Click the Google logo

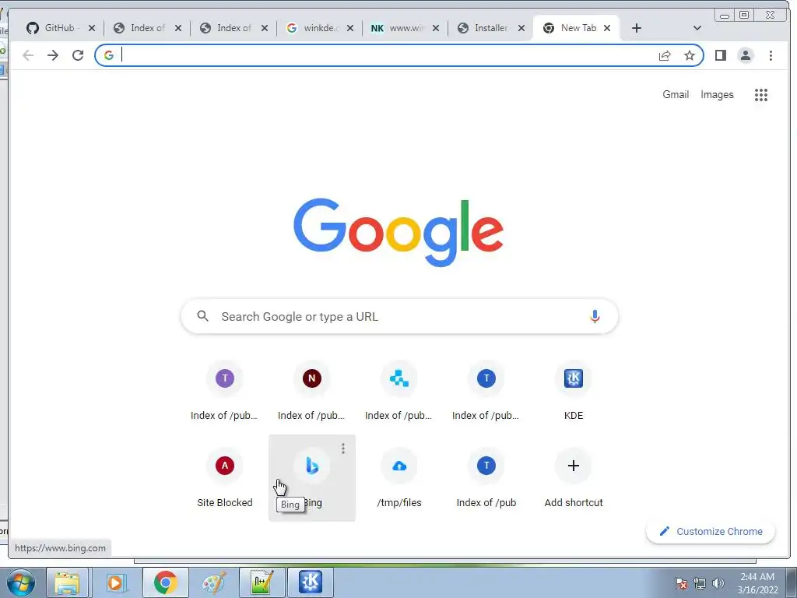398,232
